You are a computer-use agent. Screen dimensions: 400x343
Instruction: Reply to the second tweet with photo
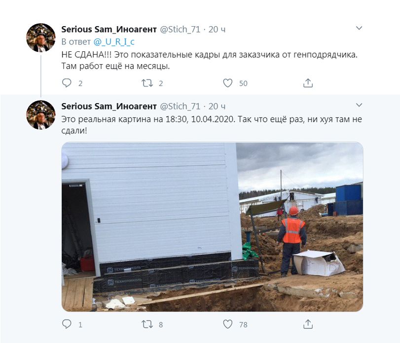pyautogui.click(x=67, y=324)
